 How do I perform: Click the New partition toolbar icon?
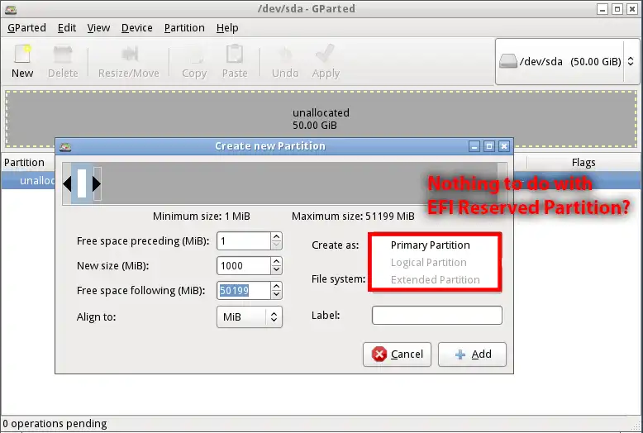coord(22,55)
